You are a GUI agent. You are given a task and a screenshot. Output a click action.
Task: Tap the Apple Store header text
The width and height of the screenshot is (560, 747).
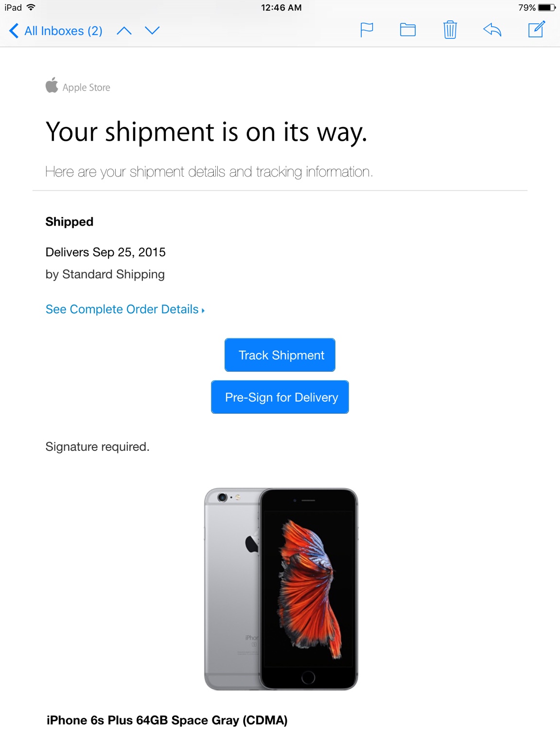coord(87,88)
